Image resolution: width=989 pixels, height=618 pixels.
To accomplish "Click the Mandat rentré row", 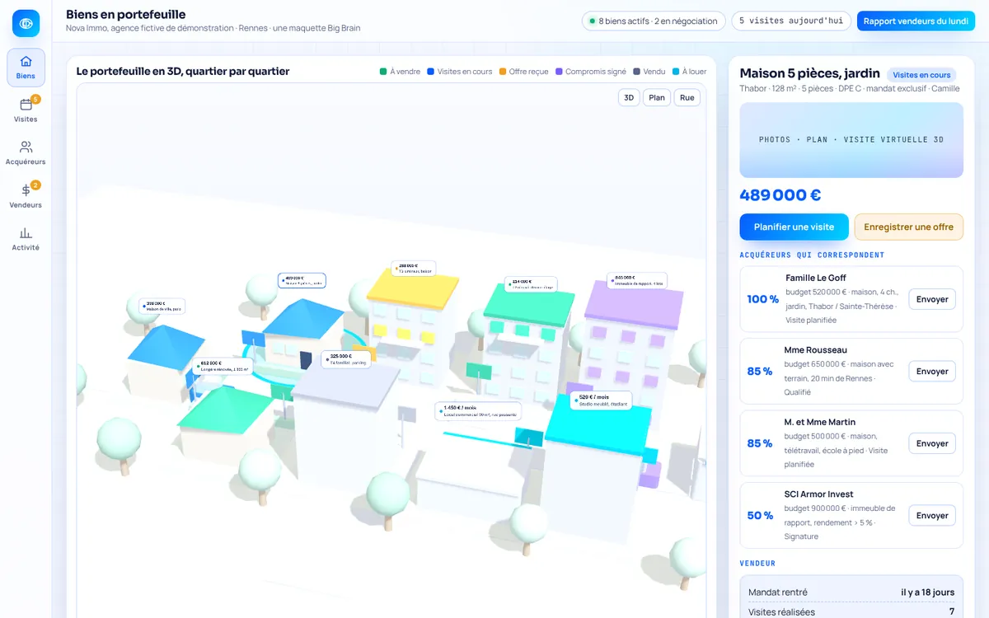I will [851, 592].
